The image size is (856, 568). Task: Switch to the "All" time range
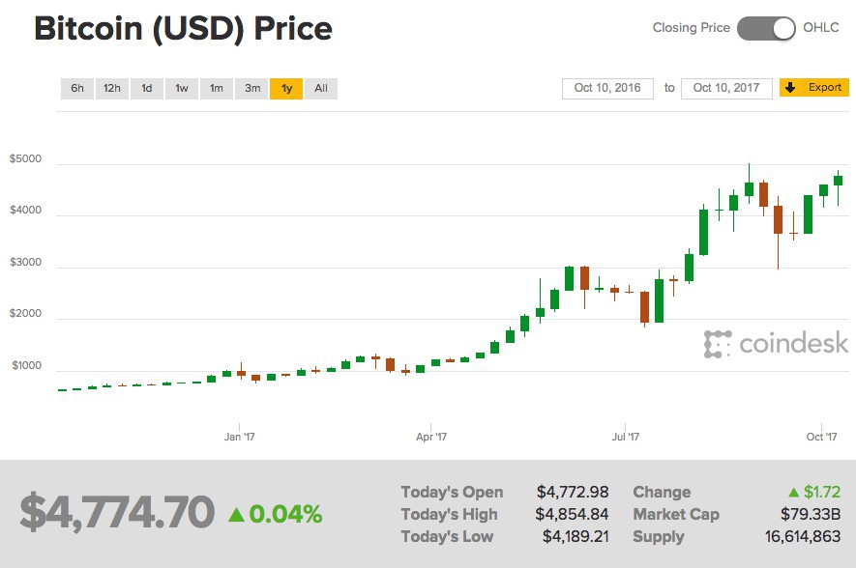[320, 88]
